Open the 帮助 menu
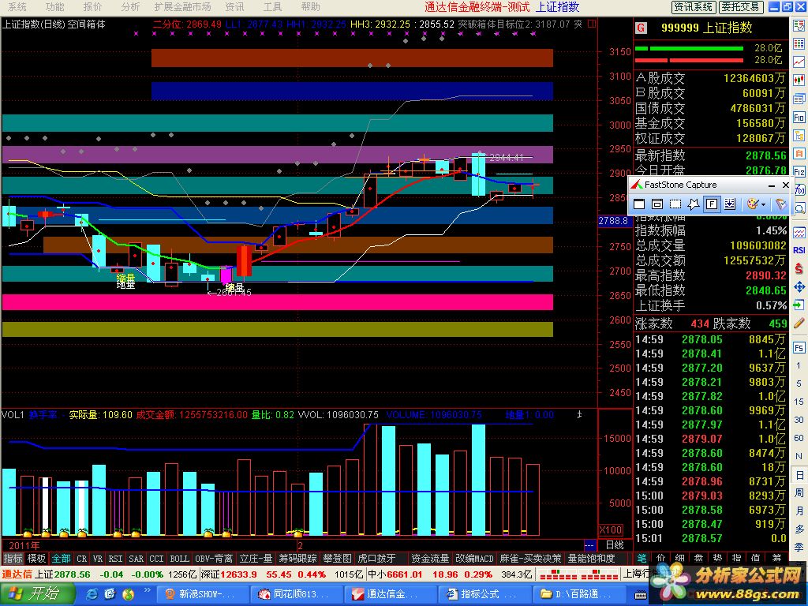The width and height of the screenshot is (808, 606). click(311, 6)
